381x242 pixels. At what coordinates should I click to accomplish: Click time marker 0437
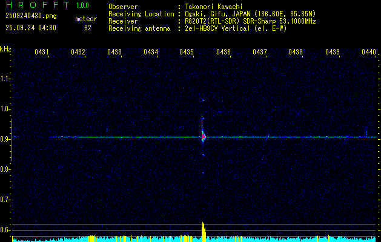click(260, 52)
